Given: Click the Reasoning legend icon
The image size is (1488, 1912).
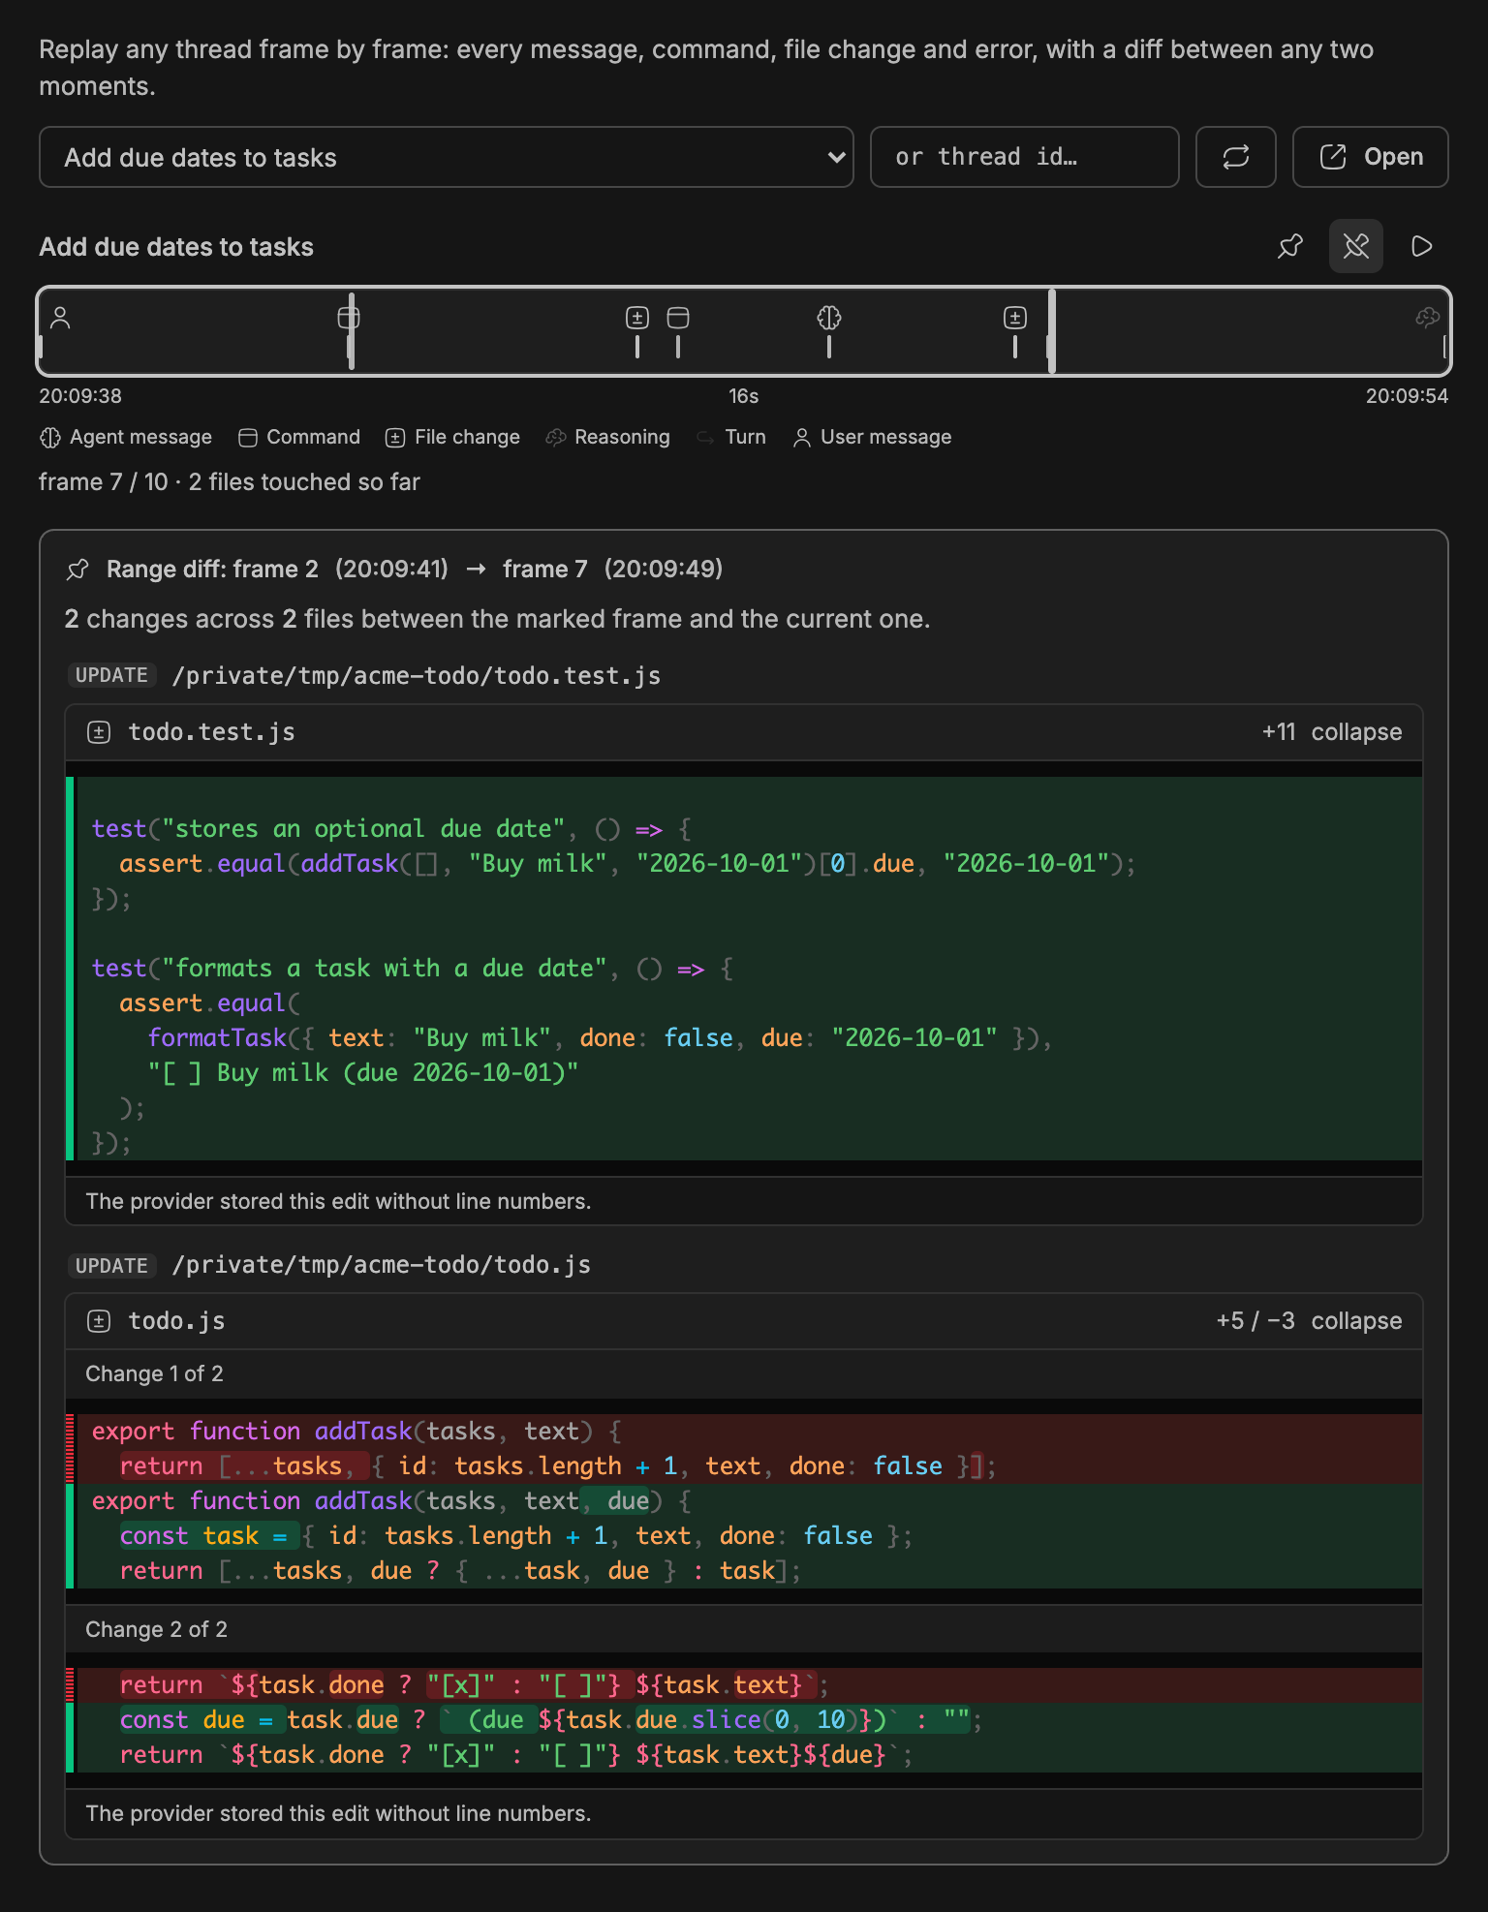Looking at the screenshot, I should [556, 438].
